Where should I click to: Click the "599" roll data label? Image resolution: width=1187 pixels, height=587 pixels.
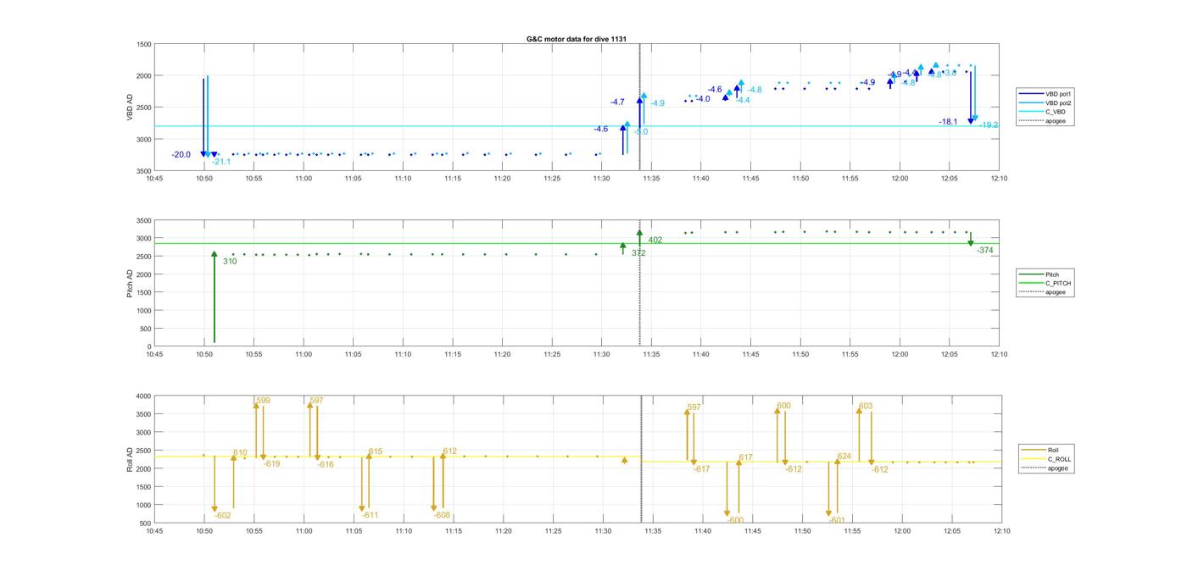click(263, 401)
